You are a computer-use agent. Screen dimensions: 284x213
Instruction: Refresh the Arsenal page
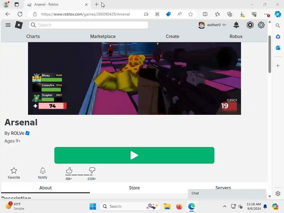tap(20, 14)
